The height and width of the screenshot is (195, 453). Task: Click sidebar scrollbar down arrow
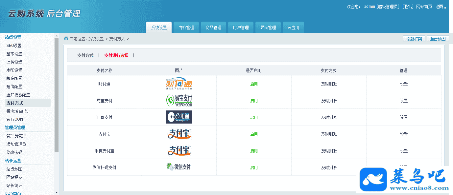[x=57, y=192]
